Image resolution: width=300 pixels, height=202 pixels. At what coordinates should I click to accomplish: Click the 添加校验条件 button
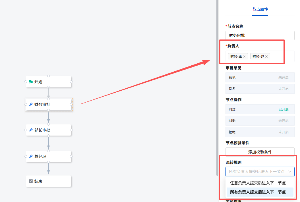pos(260,152)
